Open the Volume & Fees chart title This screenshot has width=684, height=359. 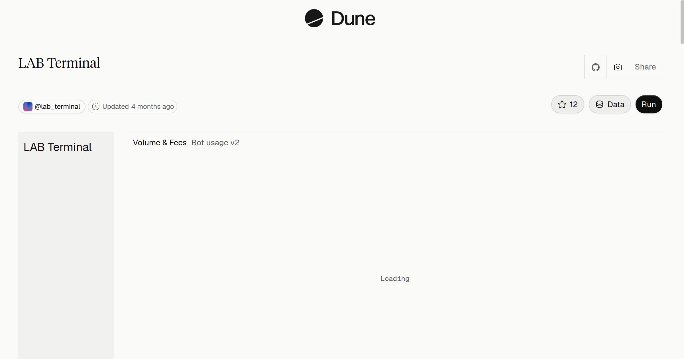(160, 142)
